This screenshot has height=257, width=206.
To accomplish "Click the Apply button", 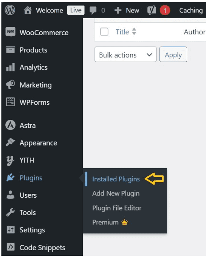I will coord(173,54).
